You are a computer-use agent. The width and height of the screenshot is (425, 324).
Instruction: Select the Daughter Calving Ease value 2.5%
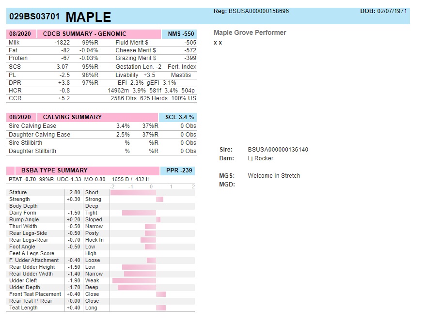click(x=123, y=135)
